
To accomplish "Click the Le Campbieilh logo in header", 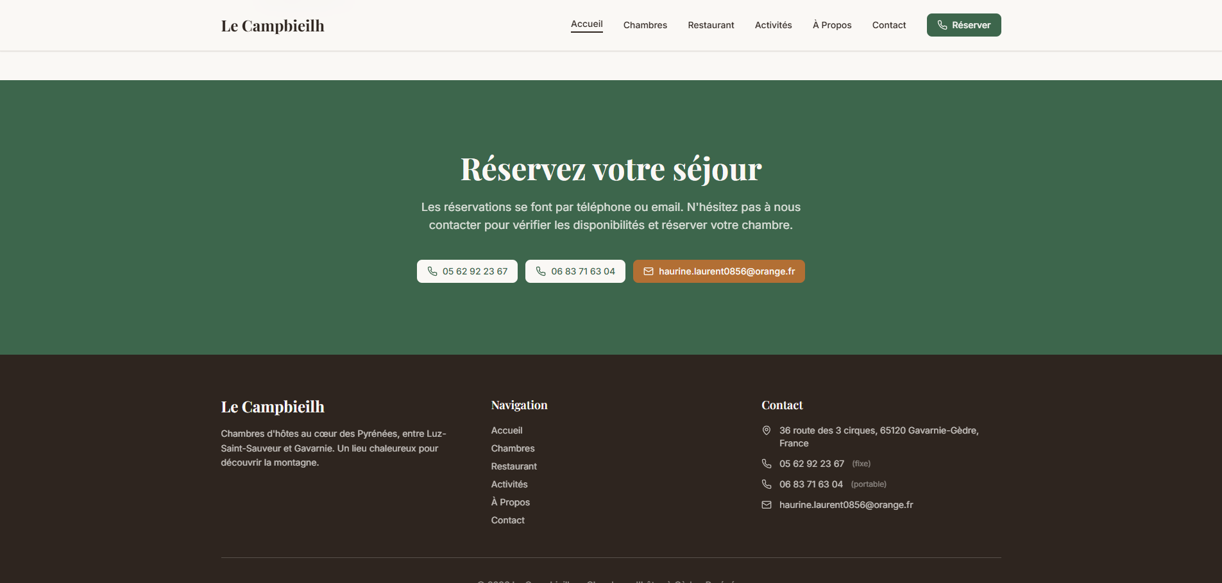I will click(x=273, y=26).
